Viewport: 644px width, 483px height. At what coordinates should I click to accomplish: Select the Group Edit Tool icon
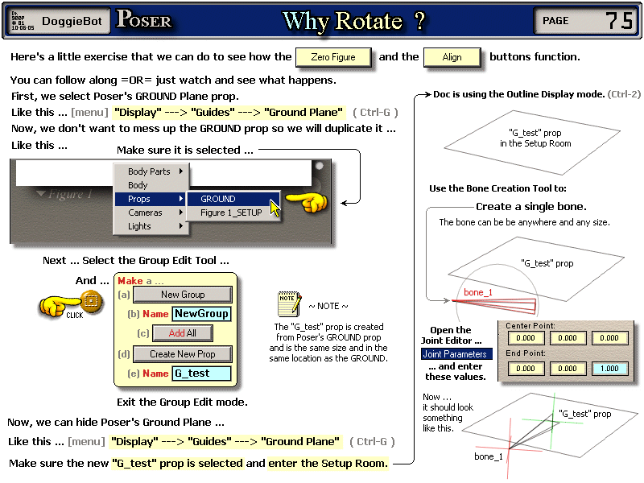(x=91, y=301)
